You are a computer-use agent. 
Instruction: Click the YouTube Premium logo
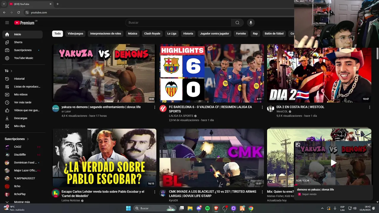[24, 23]
